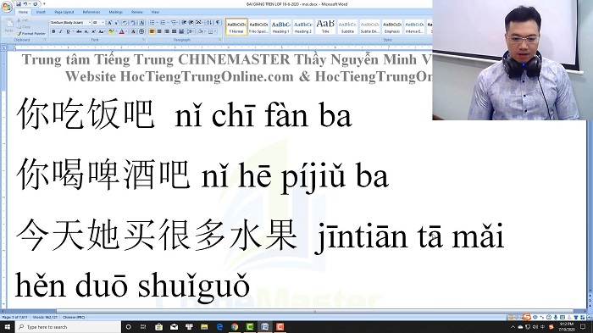The height and width of the screenshot is (333, 593).
Task: Click Align Text Right icon
Action: [x=167, y=31]
